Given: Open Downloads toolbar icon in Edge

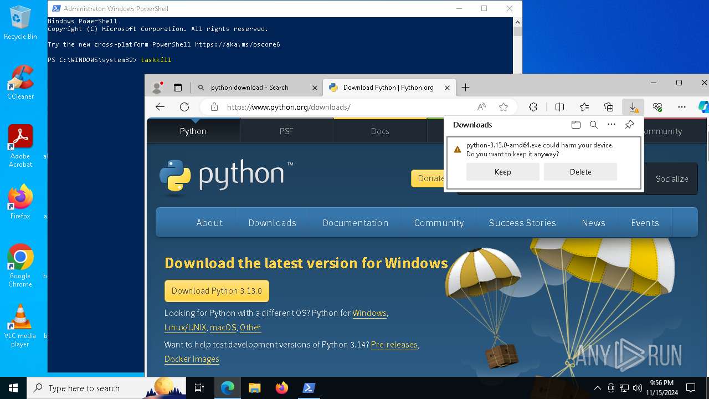Looking at the screenshot, I should coord(633,107).
